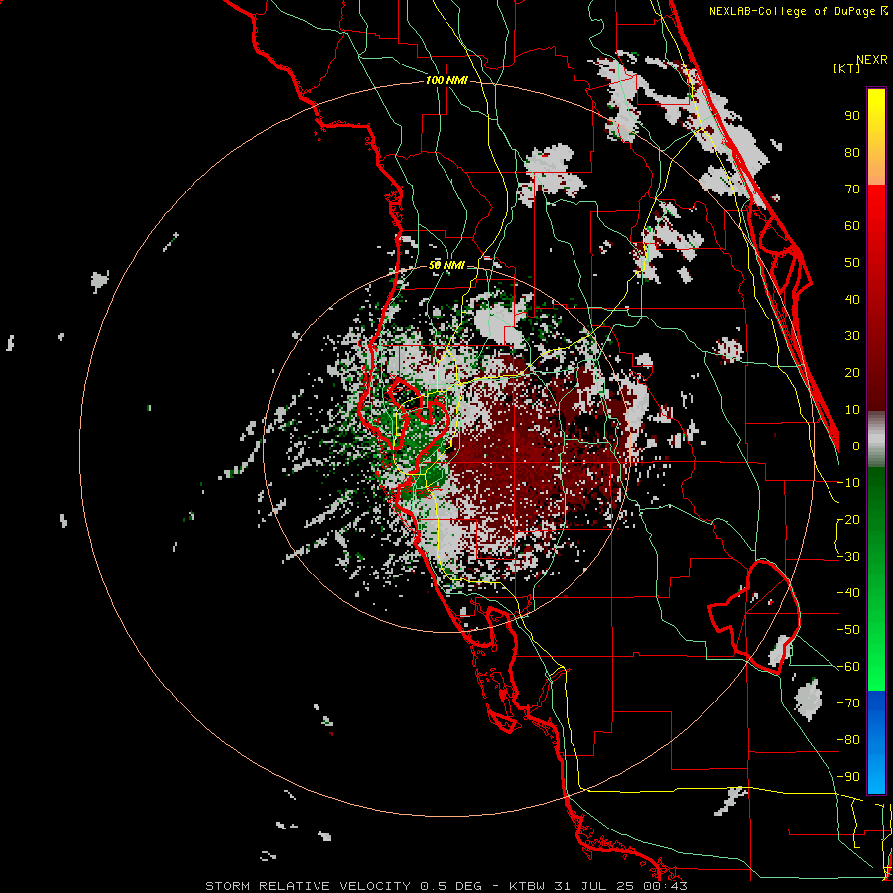
Task: Click the -80 value on velocity scale
Action: (848, 740)
